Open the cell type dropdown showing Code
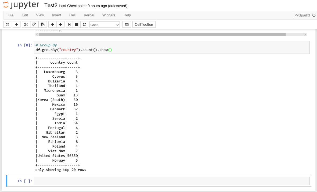 tap(105, 24)
